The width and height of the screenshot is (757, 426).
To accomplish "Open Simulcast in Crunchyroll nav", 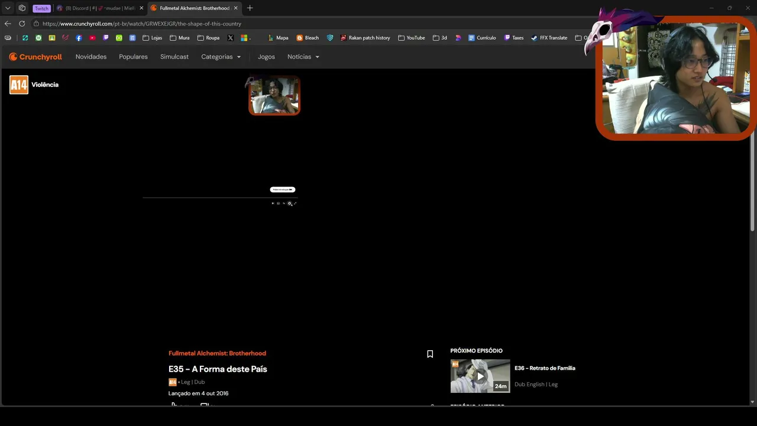I will (174, 57).
